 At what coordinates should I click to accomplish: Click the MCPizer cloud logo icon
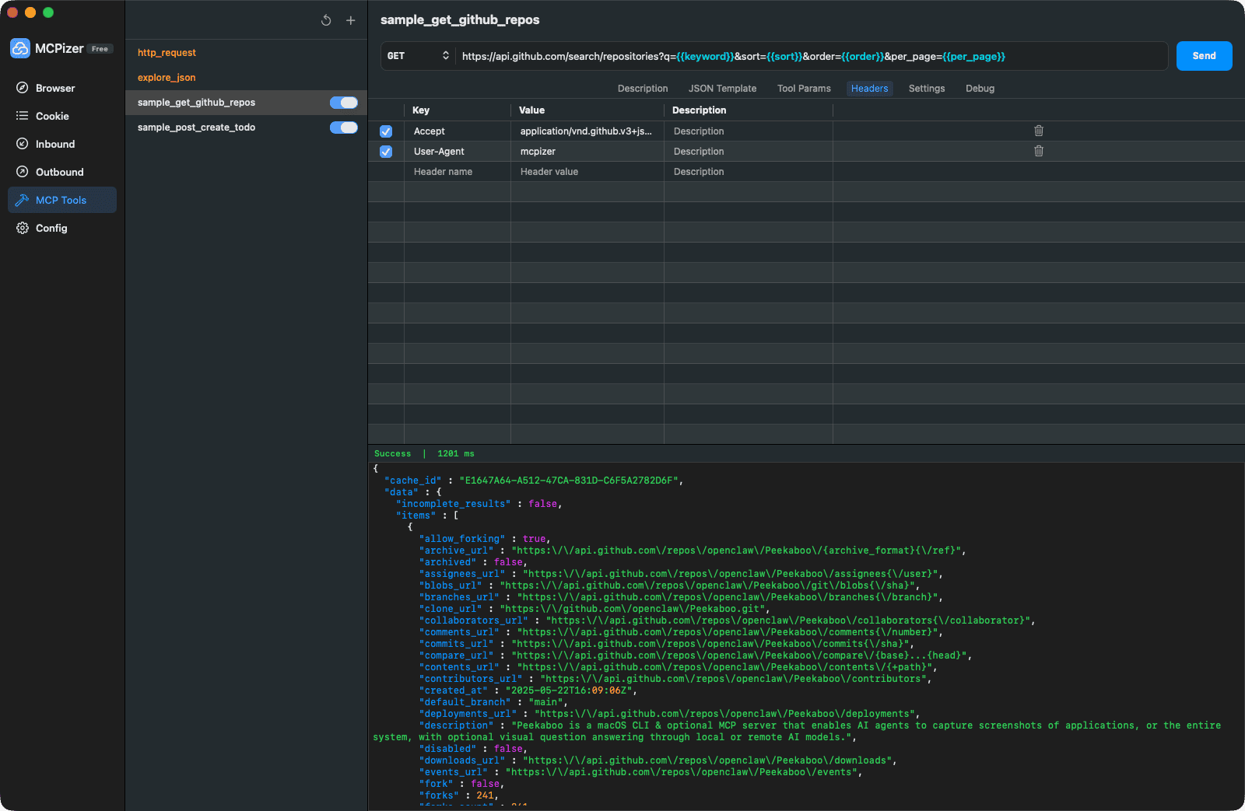(x=20, y=48)
